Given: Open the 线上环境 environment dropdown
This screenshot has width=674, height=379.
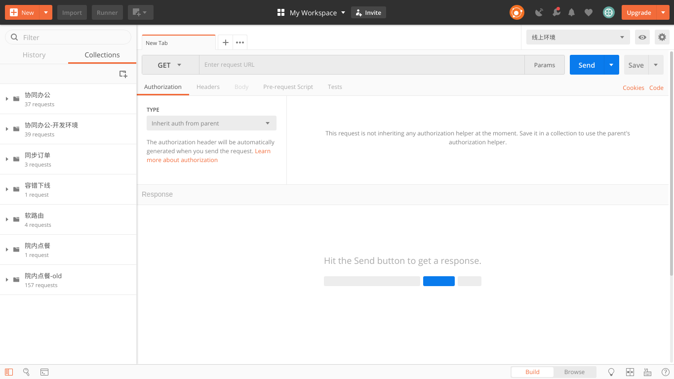Looking at the screenshot, I should tap(577, 37).
